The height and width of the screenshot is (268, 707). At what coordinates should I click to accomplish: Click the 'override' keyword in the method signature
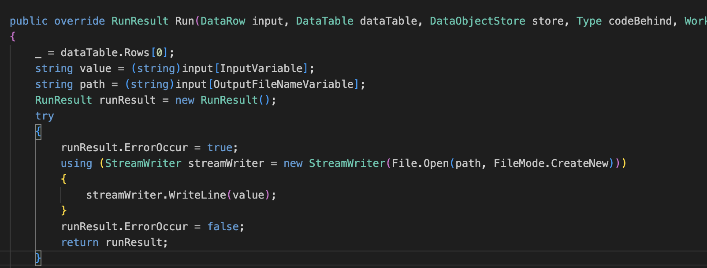click(x=79, y=21)
